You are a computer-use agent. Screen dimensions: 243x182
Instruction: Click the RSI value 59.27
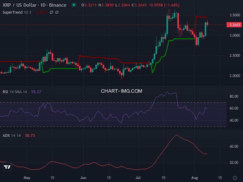click(36, 92)
